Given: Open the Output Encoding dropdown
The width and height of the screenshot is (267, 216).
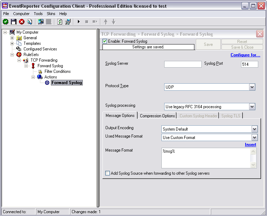Looking at the screenshot, I should coord(254,129).
